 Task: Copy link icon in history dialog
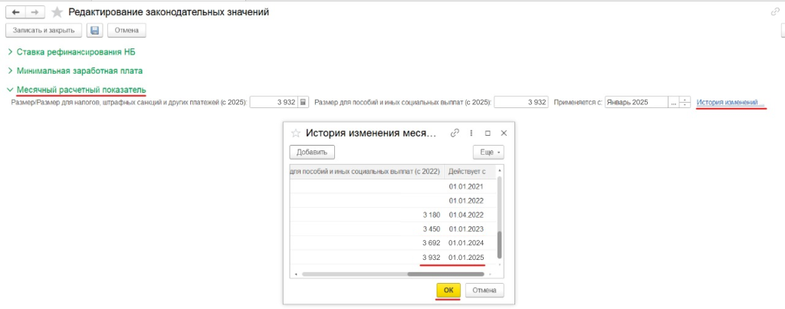(455, 133)
